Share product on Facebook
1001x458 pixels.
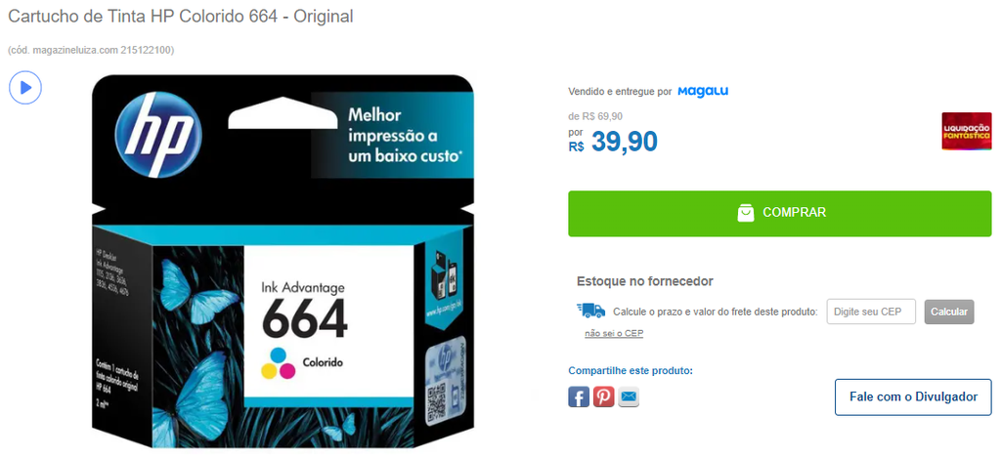point(579,396)
